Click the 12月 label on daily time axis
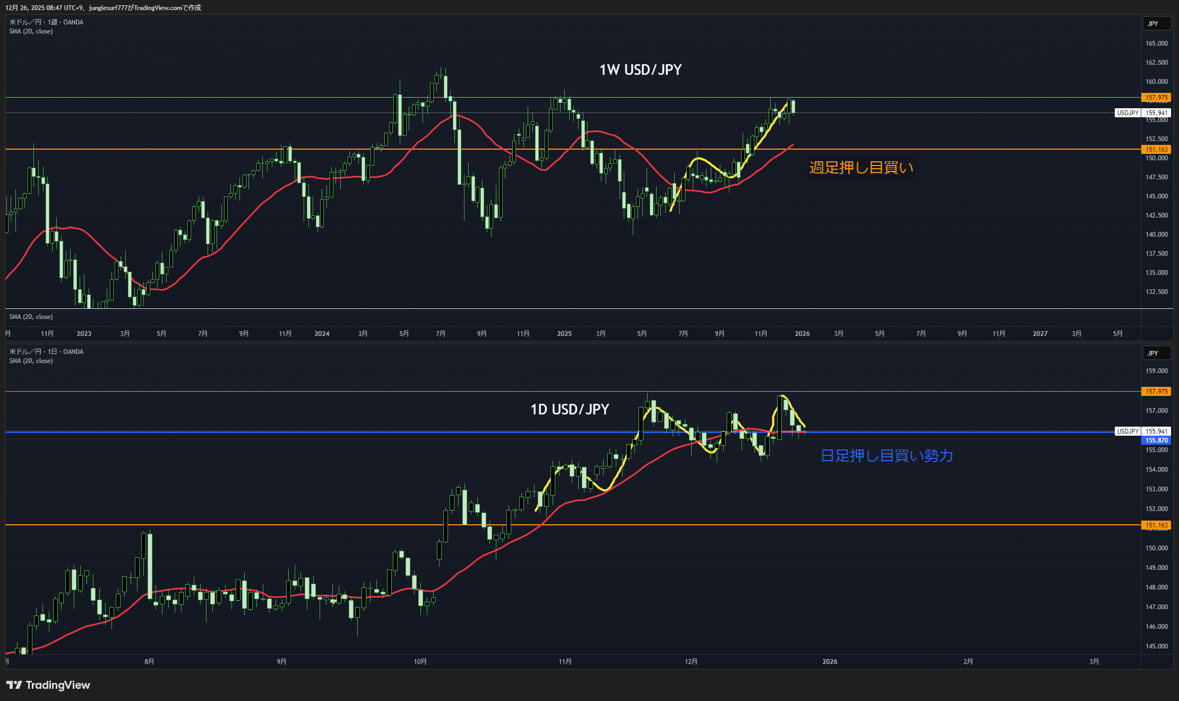This screenshot has height=701, width=1179. pos(691,662)
